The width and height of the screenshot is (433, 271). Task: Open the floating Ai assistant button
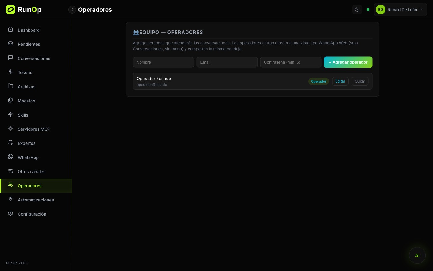click(x=417, y=255)
